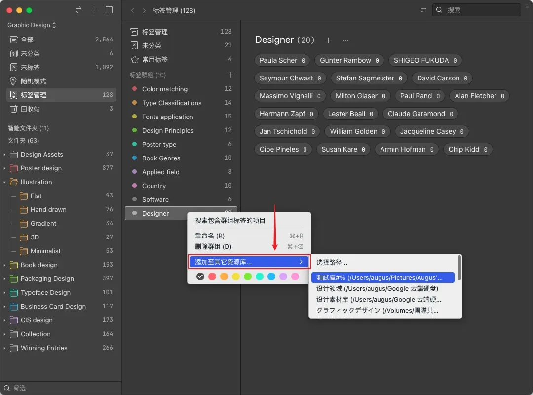533x395 pixels.
Task: Click the 未分类 icon in the left sidebar
Action: tap(14, 53)
